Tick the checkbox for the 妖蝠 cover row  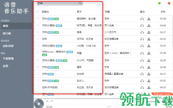point(38,53)
